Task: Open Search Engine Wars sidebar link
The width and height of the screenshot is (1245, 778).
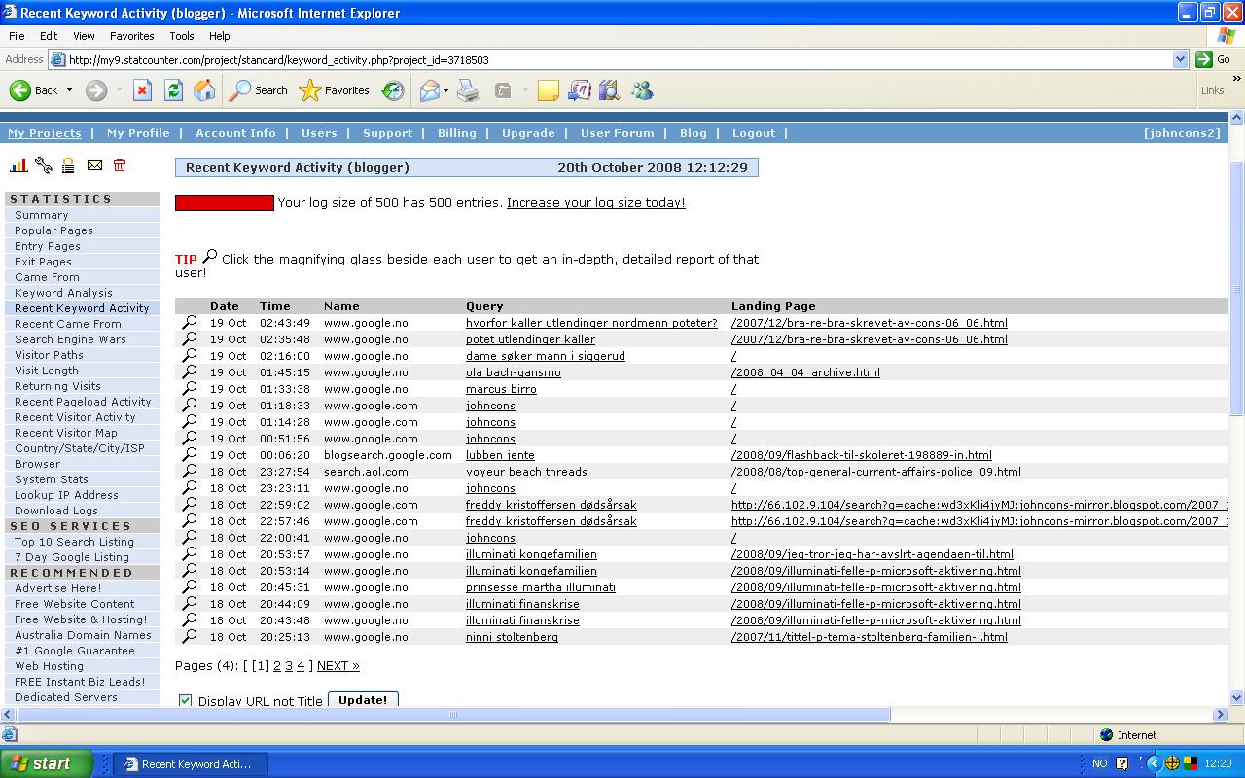Action: 70,339
